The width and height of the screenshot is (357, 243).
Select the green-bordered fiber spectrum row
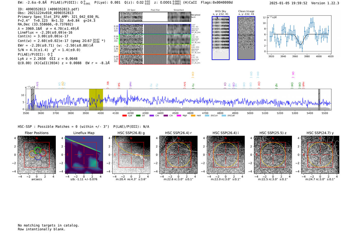[155, 39]
